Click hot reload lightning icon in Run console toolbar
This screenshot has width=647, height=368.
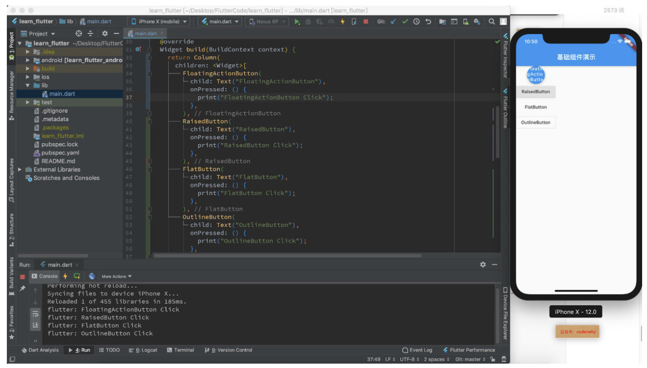(x=65, y=276)
